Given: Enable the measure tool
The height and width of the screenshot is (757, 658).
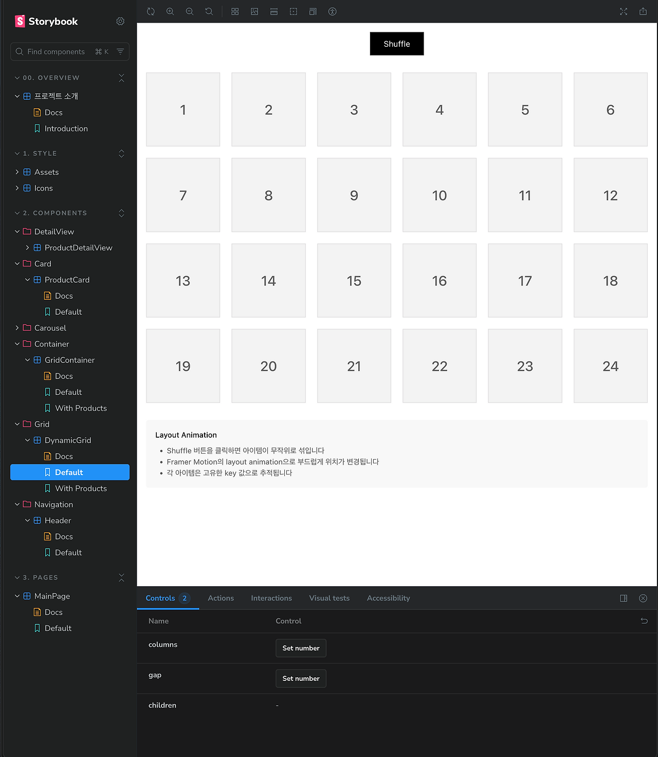Looking at the screenshot, I should [x=274, y=11].
